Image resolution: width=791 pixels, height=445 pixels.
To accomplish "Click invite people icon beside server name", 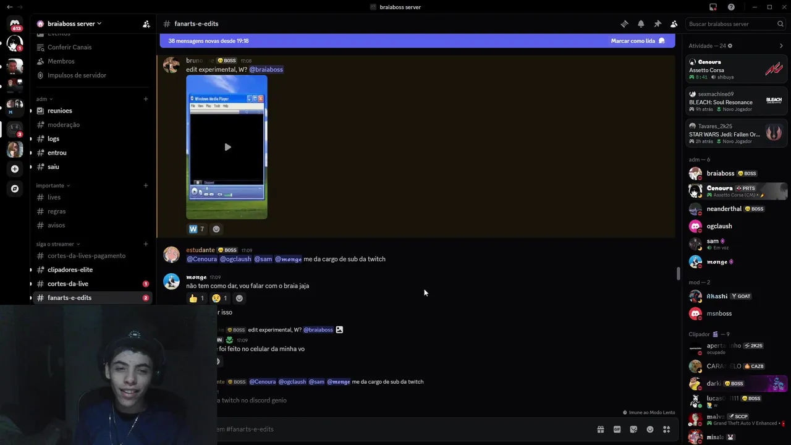I will coord(146,24).
